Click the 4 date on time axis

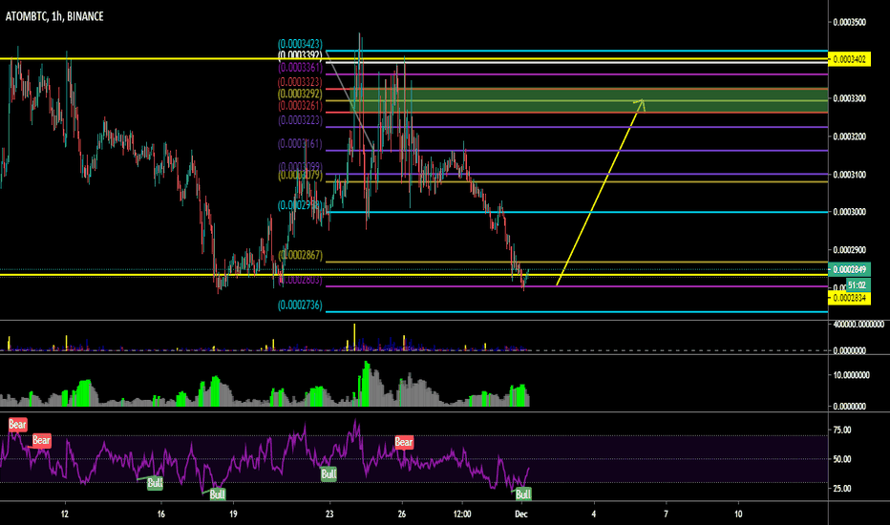(594, 514)
